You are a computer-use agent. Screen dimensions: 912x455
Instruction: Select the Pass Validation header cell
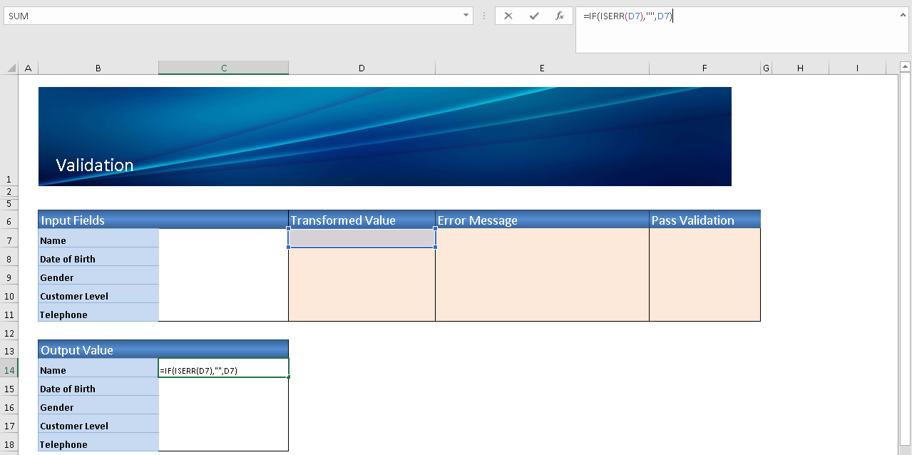(x=705, y=220)
